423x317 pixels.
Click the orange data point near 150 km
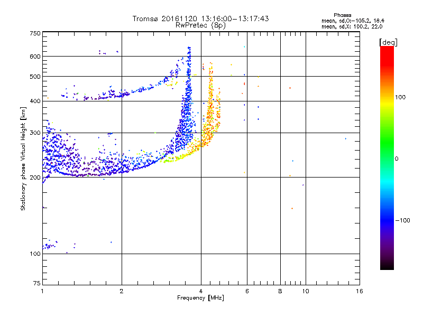(292, 208)
